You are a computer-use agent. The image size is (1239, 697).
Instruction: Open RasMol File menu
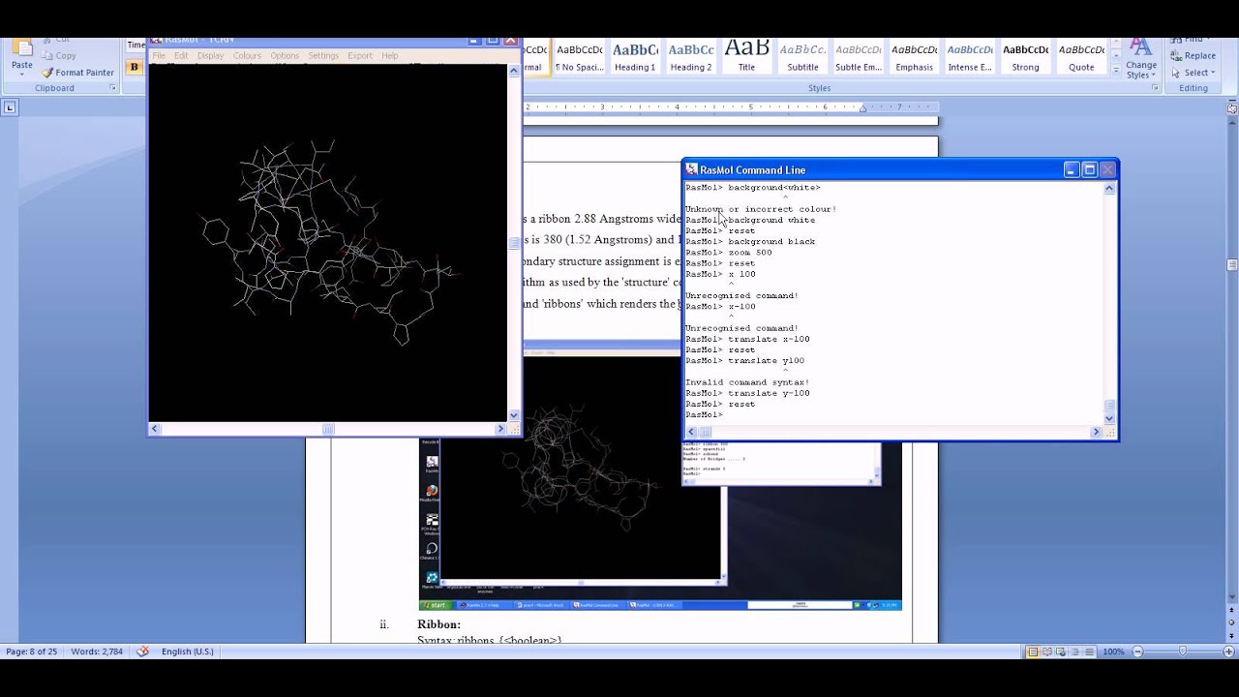[x=159, y=55]
